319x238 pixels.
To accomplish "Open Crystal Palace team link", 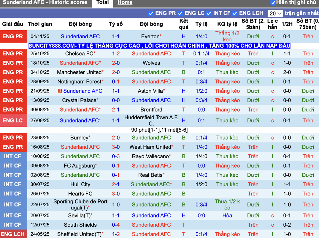I will click(79, 100).
